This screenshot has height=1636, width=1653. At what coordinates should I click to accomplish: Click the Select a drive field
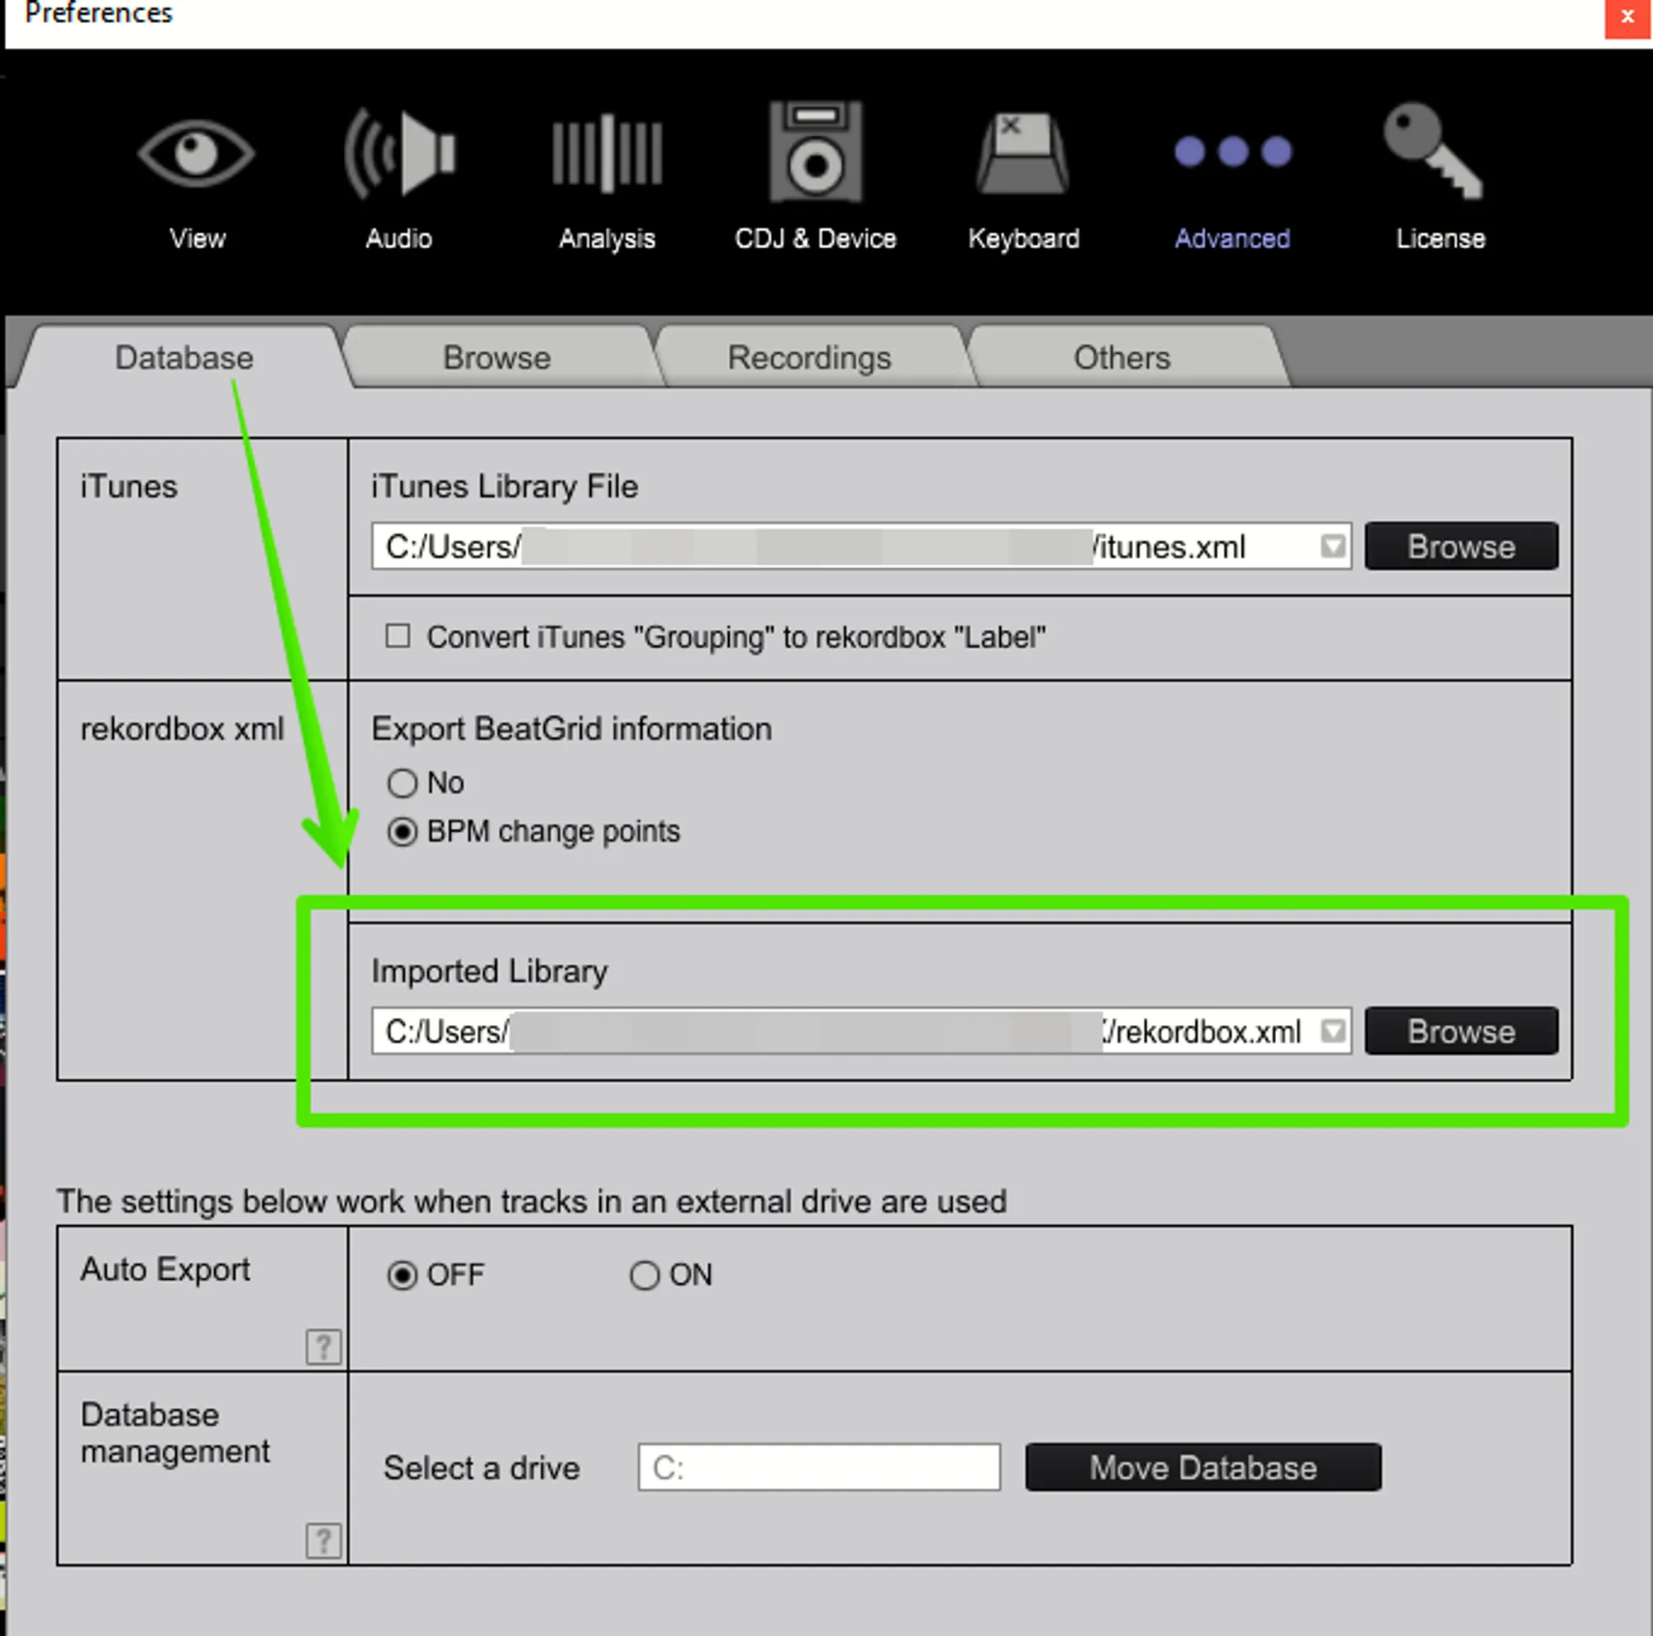(x=818, y=1467)
